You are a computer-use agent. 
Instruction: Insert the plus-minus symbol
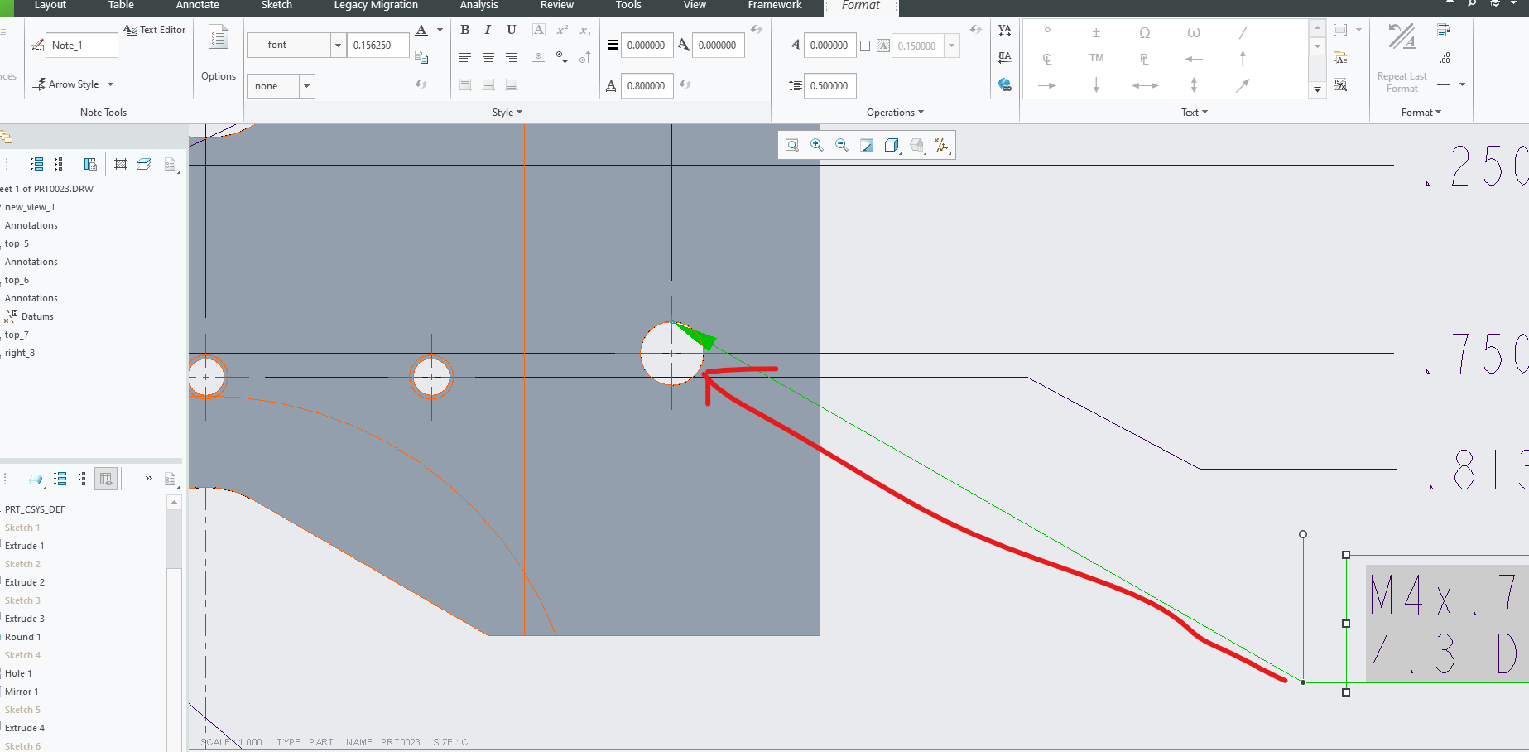[x=1096, y=33]
